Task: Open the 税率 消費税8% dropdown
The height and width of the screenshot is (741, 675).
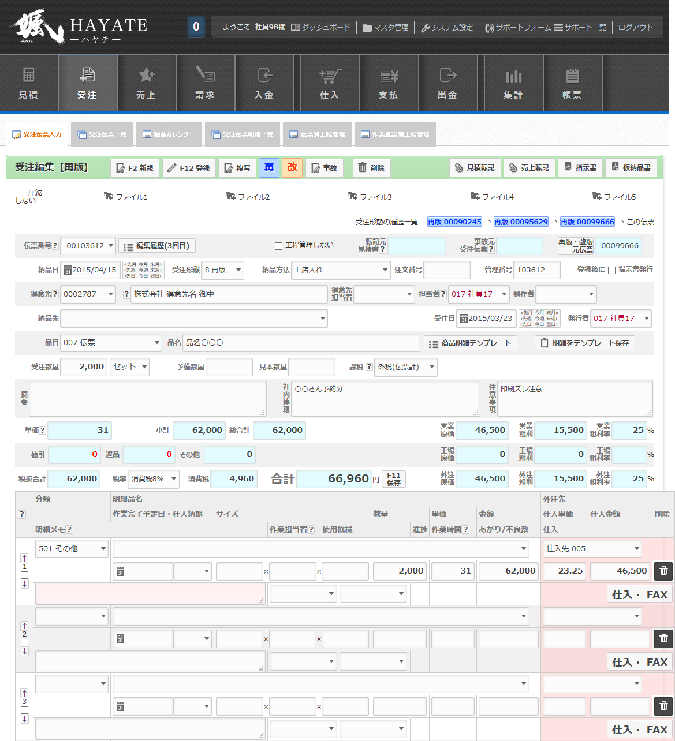Action: pos(154,479)
